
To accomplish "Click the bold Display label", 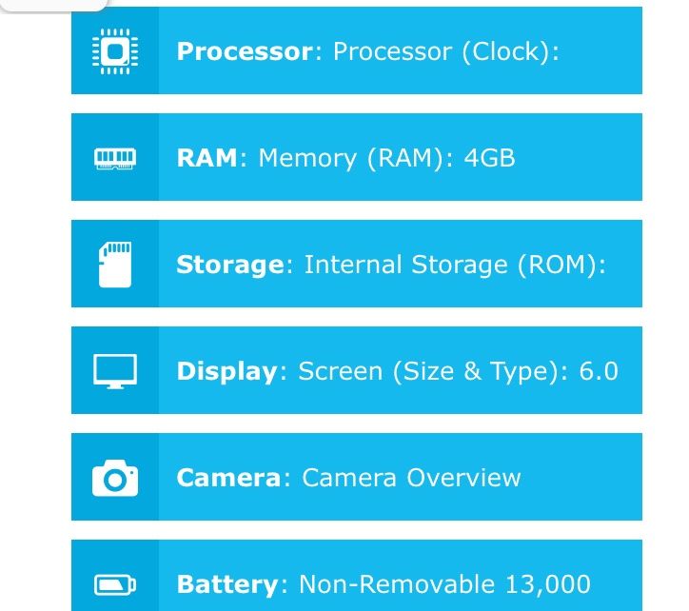I will click(226, 371).
